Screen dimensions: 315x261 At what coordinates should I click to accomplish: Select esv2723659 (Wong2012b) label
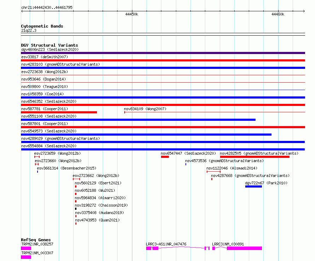pos(57,153)
